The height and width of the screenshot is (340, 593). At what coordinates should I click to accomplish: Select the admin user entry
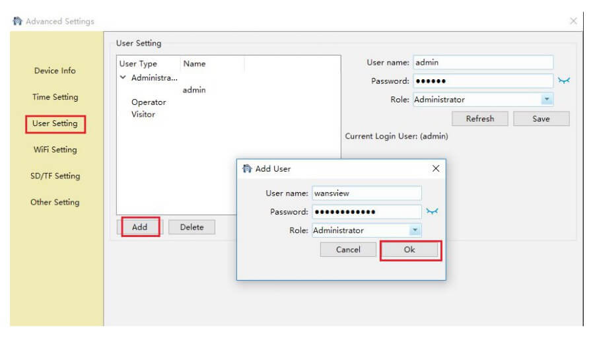[x=194, y=90]
